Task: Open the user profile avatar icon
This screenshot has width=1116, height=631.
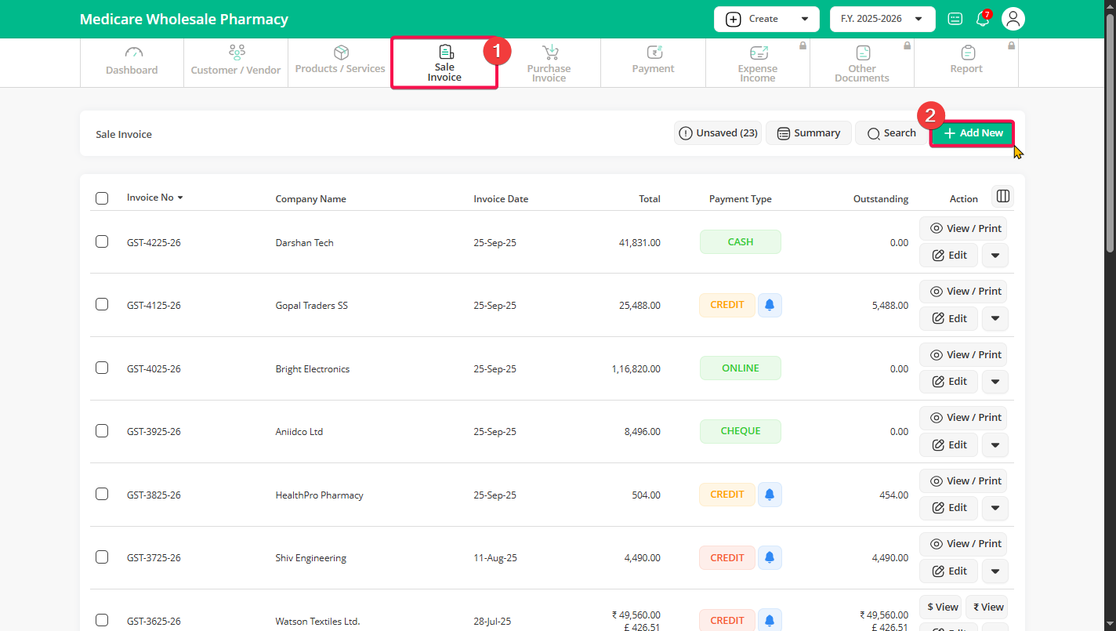Action: 1013,19
